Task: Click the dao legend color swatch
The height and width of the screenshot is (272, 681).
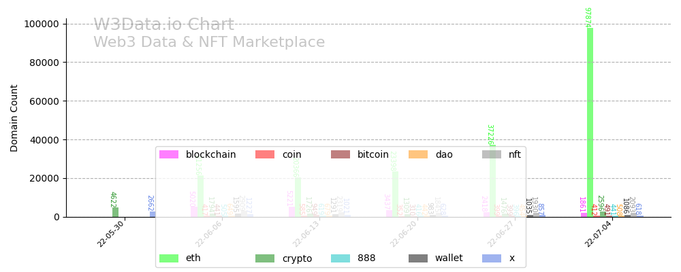Action: coord(417,155)
